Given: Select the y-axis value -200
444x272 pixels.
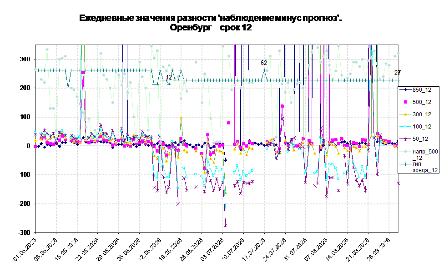Looking at the screenshot, I should coord(24,203).
